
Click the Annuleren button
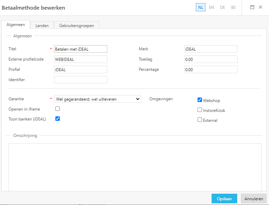(x=254, y=198)
